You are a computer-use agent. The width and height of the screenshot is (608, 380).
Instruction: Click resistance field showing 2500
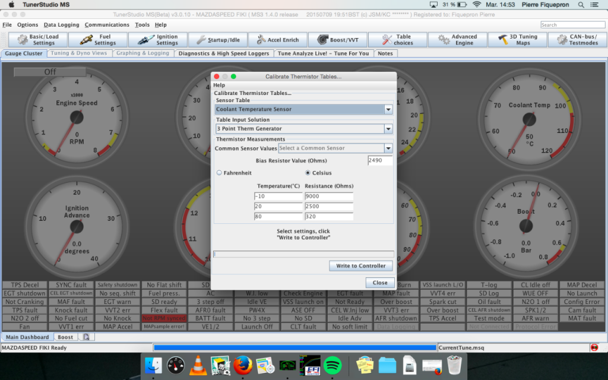pos(329,206)
